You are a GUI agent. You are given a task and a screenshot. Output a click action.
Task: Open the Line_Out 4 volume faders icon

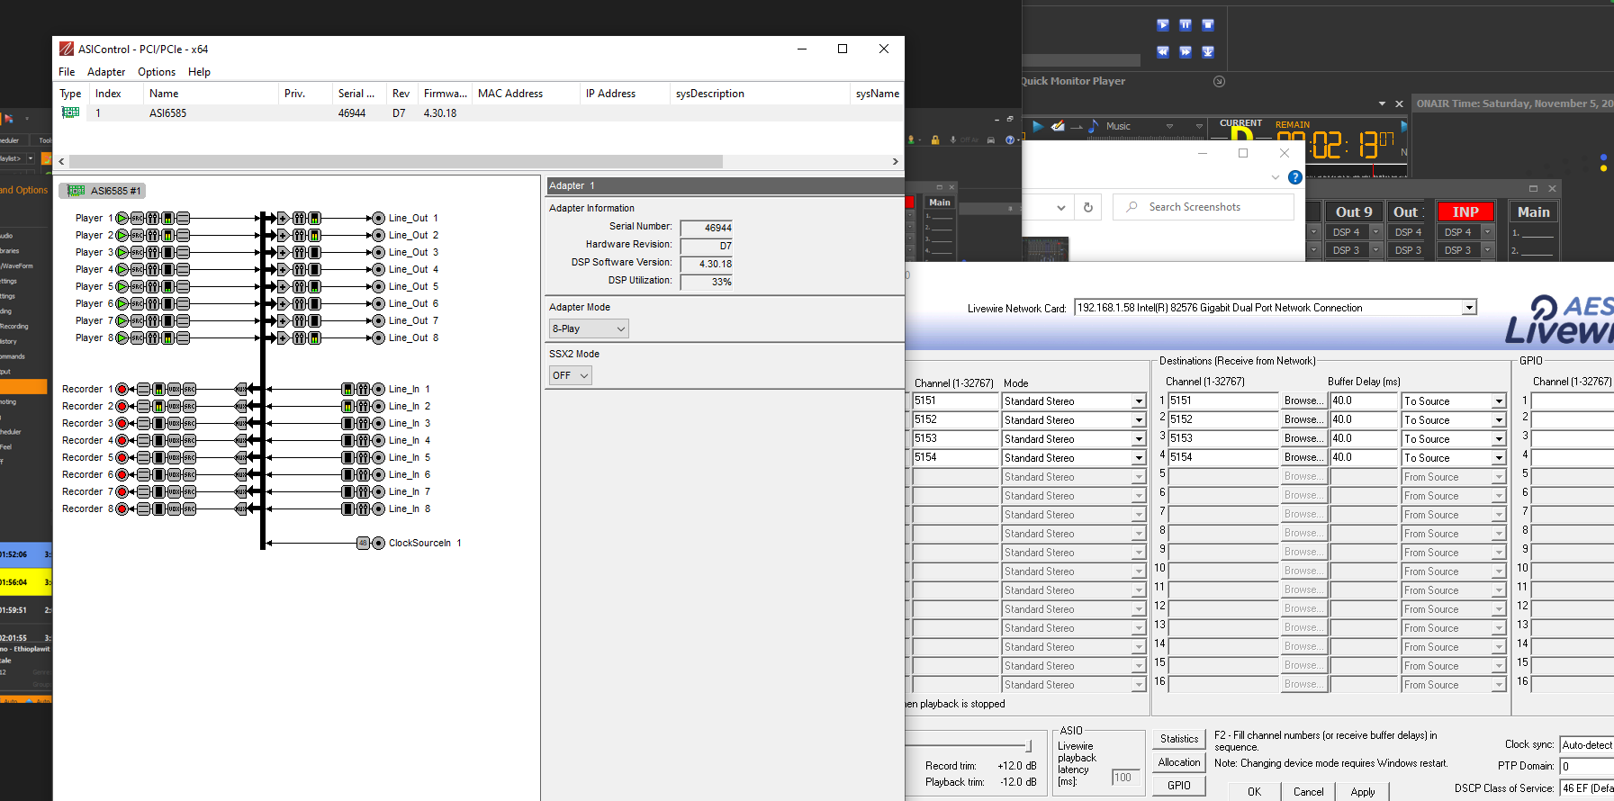point(300,269)
